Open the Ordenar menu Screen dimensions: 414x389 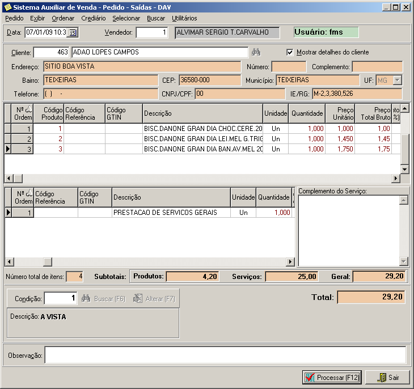pyautogui.click(x=63, y=18)
